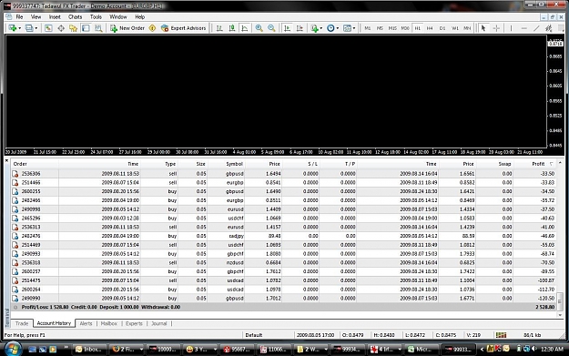
Task: Select the W1 timeframe button
Action: (x=454, y=28)
